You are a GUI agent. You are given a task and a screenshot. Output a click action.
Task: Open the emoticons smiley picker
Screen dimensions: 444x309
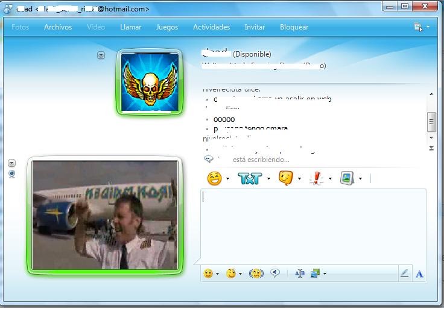click(208, 273)
